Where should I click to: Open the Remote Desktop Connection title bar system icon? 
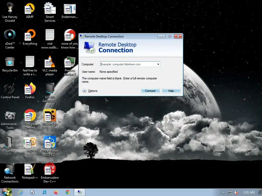click(x=82, y=36)
